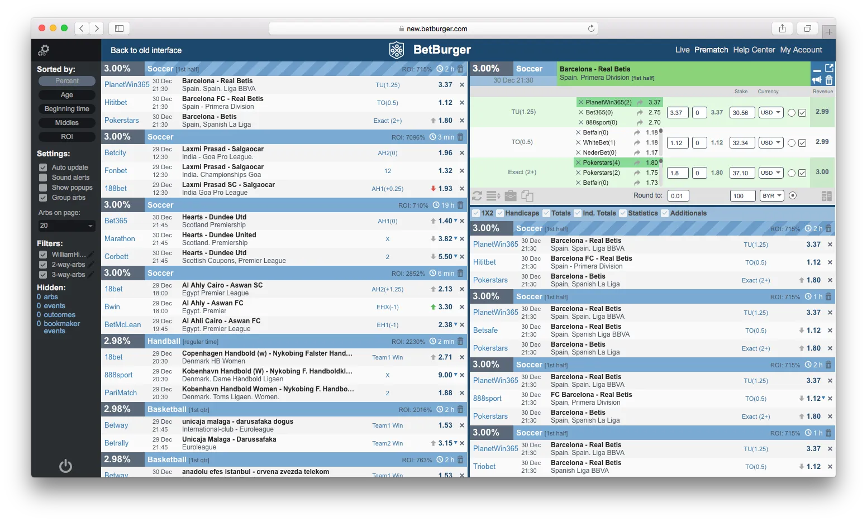Open the calculator pop-out window icon
Screen dimensions: 867x522
click(x=829, y=68)
